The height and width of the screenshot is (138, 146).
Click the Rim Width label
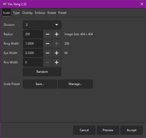click(11, 62)
